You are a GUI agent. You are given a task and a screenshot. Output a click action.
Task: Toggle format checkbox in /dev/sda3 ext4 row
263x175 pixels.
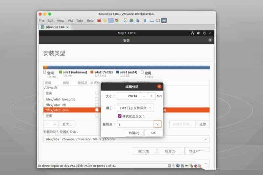97,110
